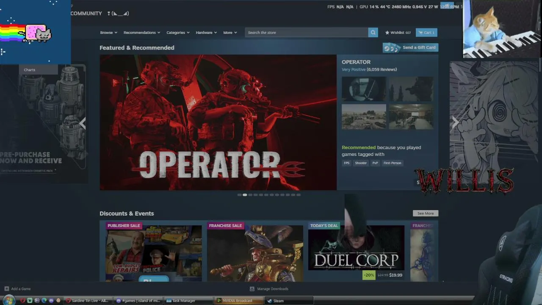Click See More for Discounts & Events
The height and width of the screenshot is (305, 542).
tap(426, 213)
